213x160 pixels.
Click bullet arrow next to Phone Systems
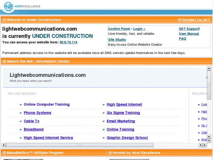point(21,113)
